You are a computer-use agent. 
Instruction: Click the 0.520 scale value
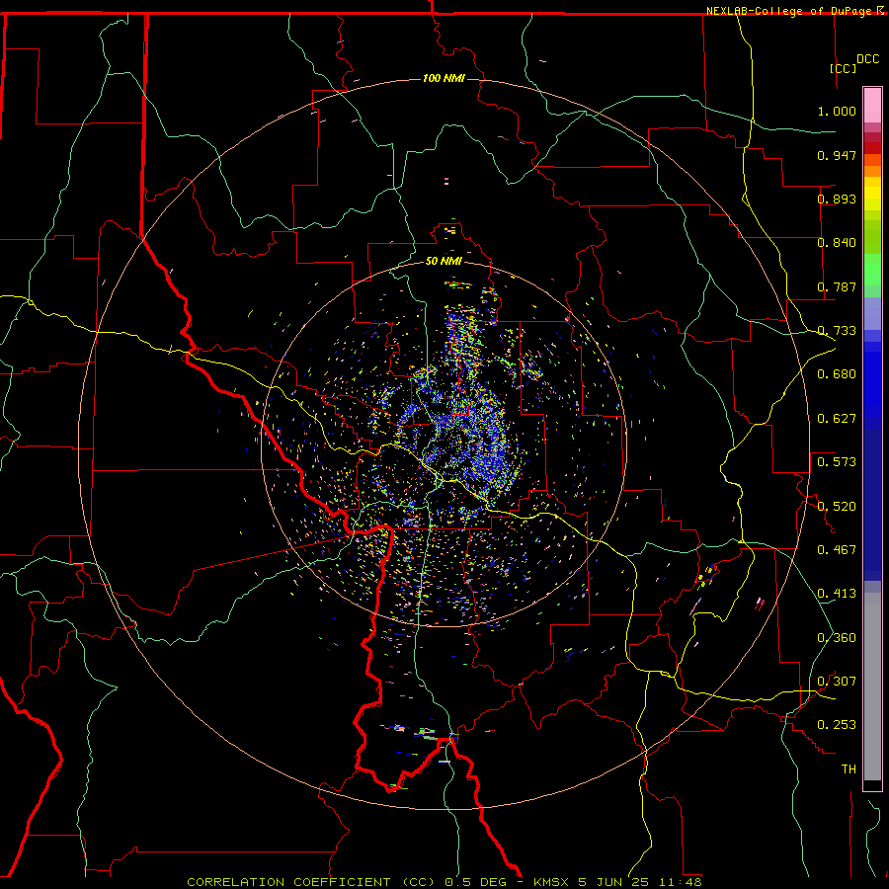[837, 507]
